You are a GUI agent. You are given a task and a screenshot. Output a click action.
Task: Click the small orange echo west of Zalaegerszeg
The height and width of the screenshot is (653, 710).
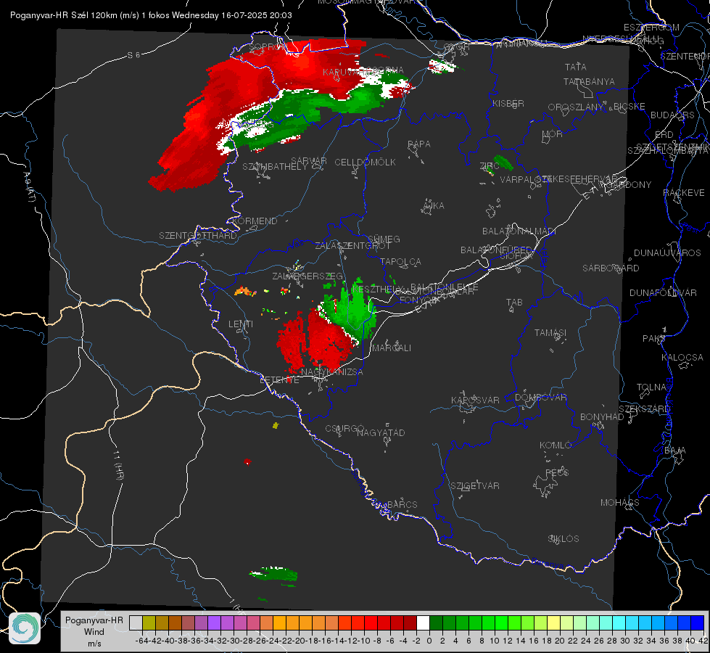coord(245,291)
